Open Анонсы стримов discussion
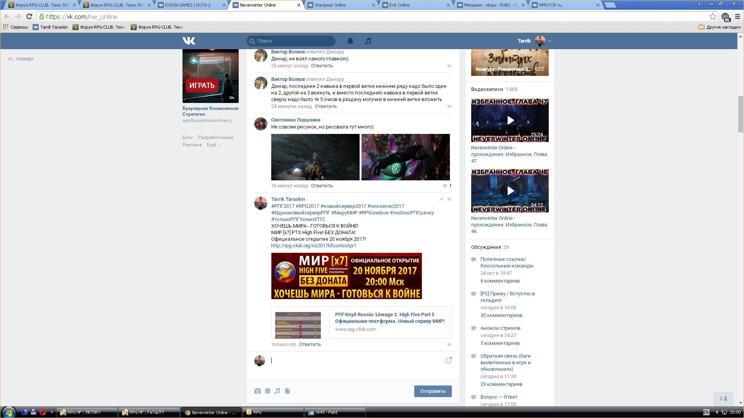This screenshot has width=744, height=418. 500,328
